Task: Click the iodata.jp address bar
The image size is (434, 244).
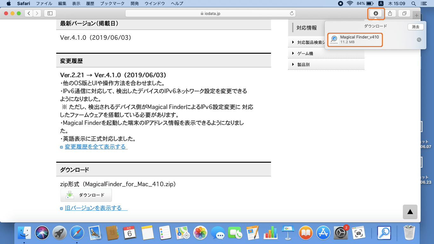Action: pos(210,13)
